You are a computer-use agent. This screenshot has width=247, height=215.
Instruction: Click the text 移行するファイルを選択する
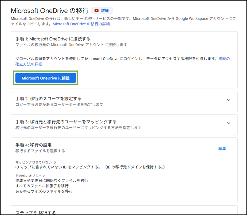click(x=40, y=151)
